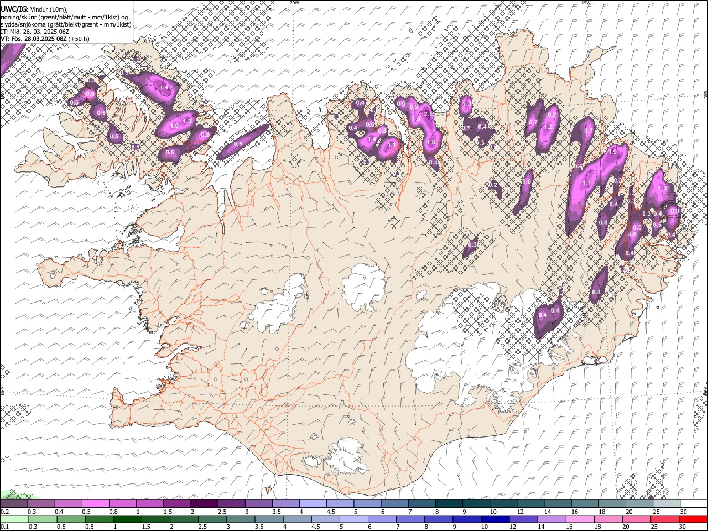Click the IT: Mið. 26.03.2025 06Z line
708x531 pixels.
35,32
